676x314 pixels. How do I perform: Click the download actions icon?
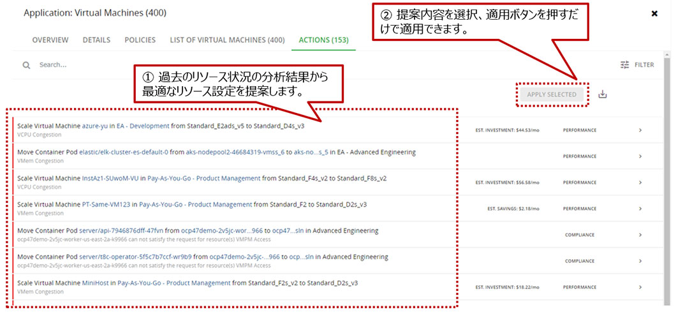(603, 94)
